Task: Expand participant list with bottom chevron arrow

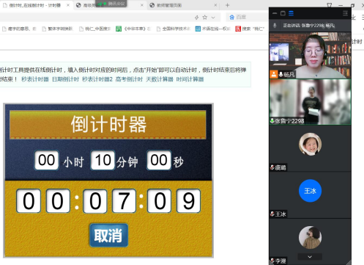Action: pyautogui.click(x=310, y=257)
